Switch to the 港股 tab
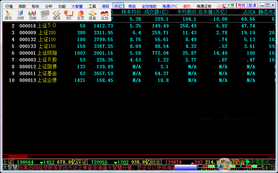Image resolution: width=278 pixels, height=173 pixels. tap(106, 6)
